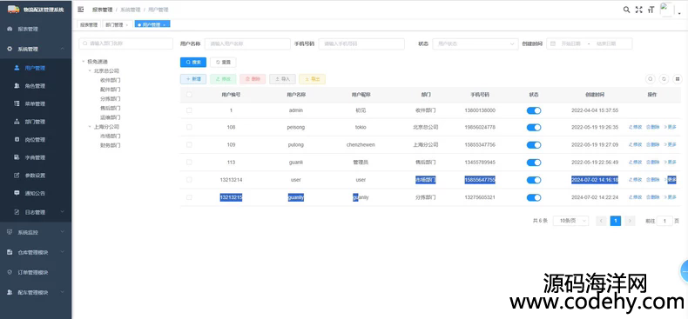This screenshot has width=688, height=319.
Task: Focus the 用户名称 input field
Action: coord(247,43)
